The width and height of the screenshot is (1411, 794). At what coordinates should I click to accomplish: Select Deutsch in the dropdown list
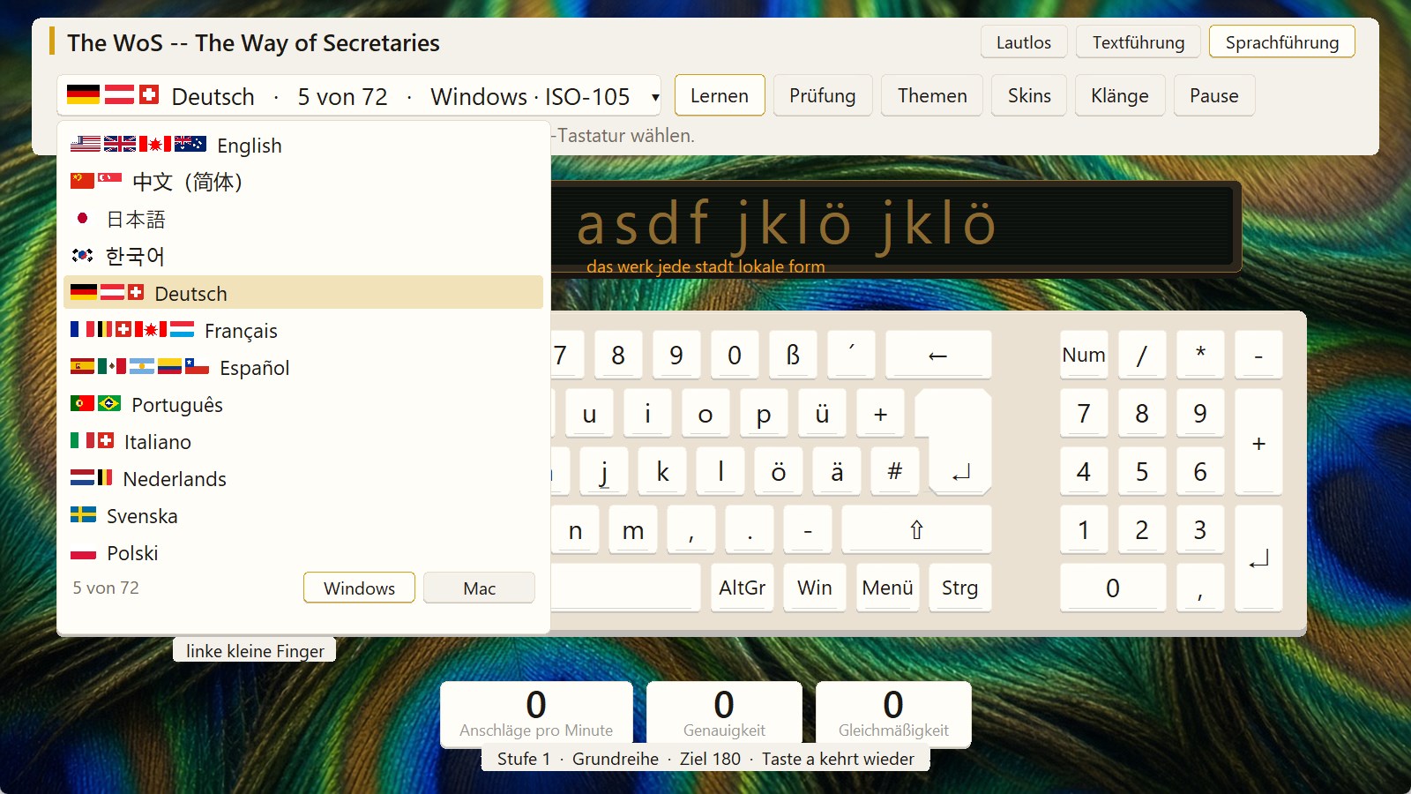[x=302, y=293]
